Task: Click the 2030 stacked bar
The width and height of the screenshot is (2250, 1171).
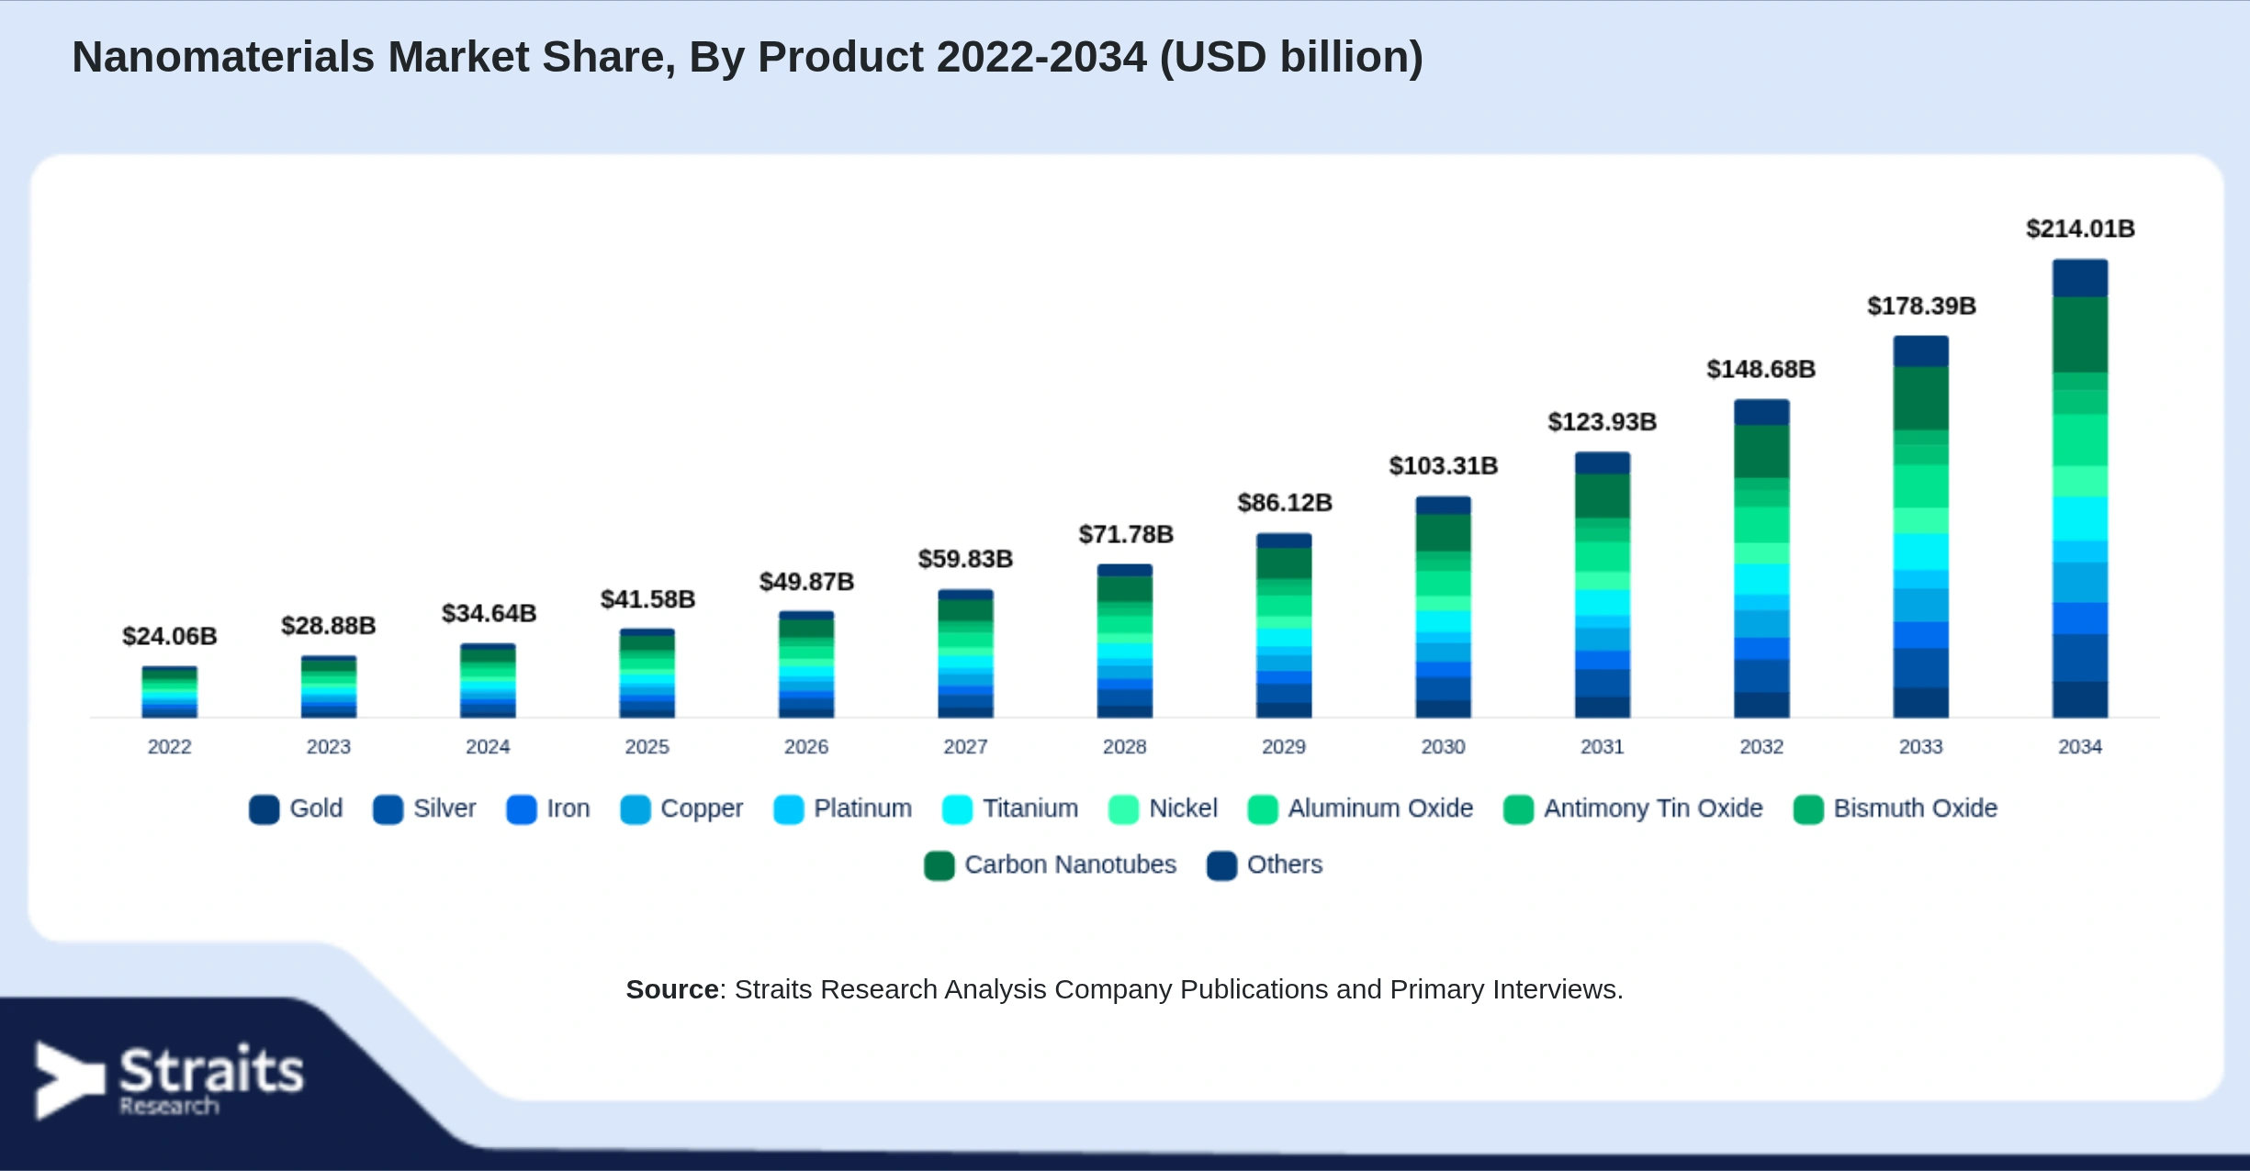Action: (x=1444, y=608)
